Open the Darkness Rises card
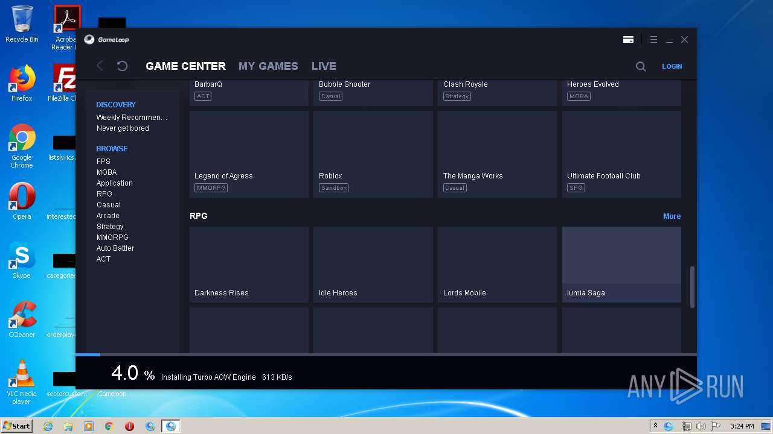The image size is (773, 434). pyautogui.click(x=249, y=265)
